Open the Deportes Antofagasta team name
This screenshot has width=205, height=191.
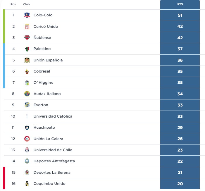coord(54,161)
